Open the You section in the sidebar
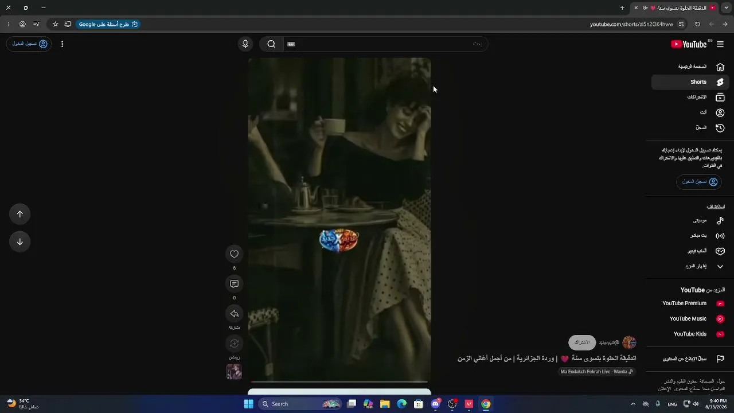Image resolution: width=734 pixels, height=413 pixels. point(690,112)
